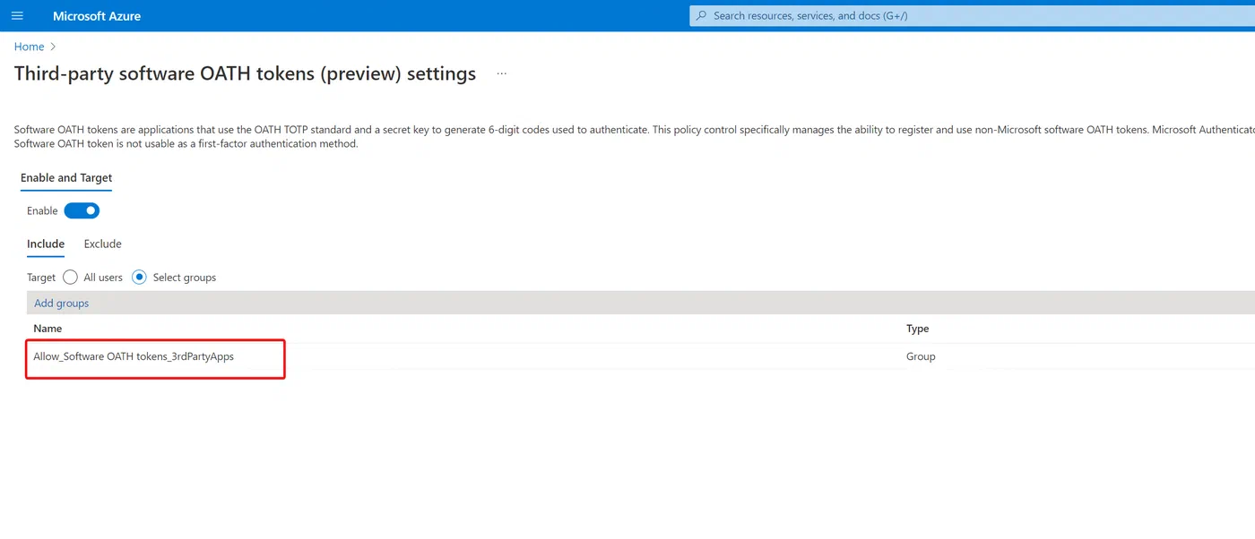
Task: Click the Add groups link
Action: pos(62,304)
